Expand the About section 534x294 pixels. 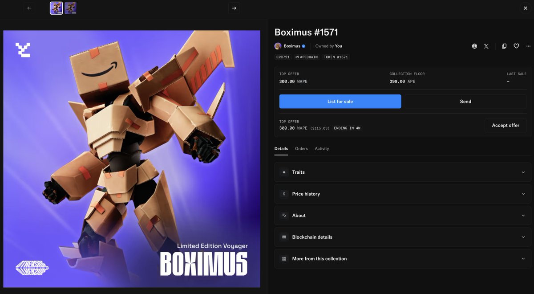pos(402,215)
